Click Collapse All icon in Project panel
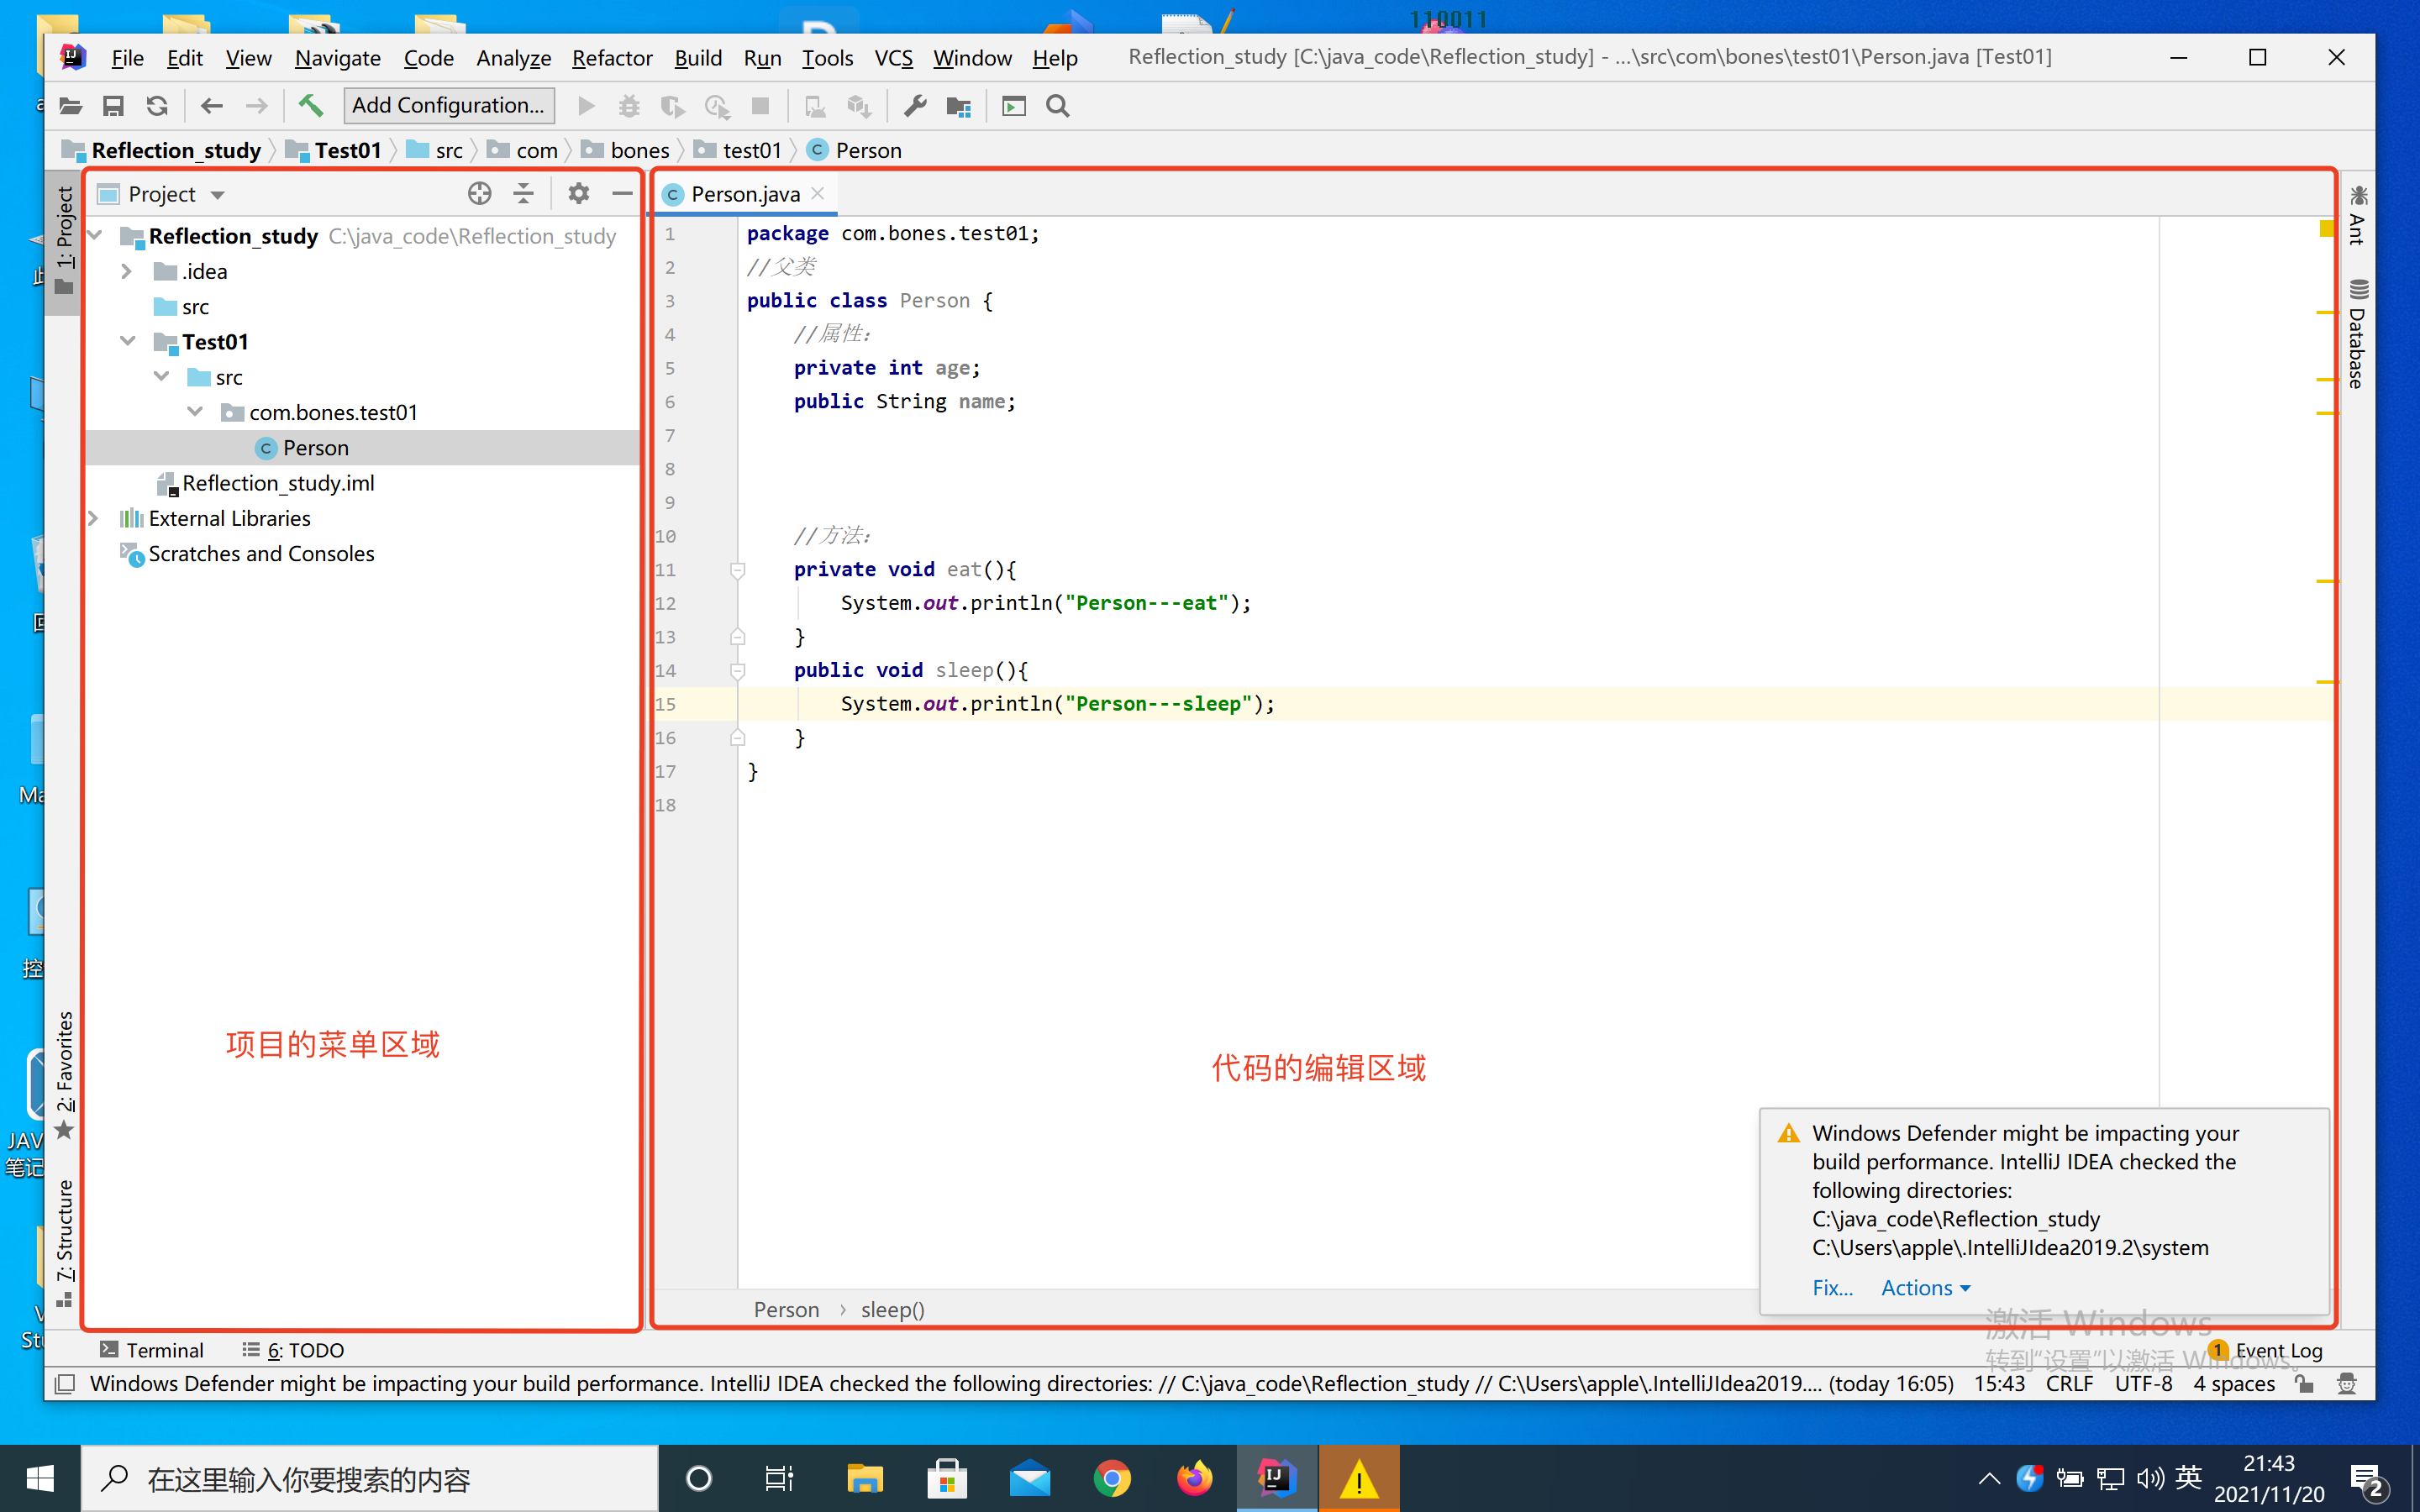 click(523, 194)
